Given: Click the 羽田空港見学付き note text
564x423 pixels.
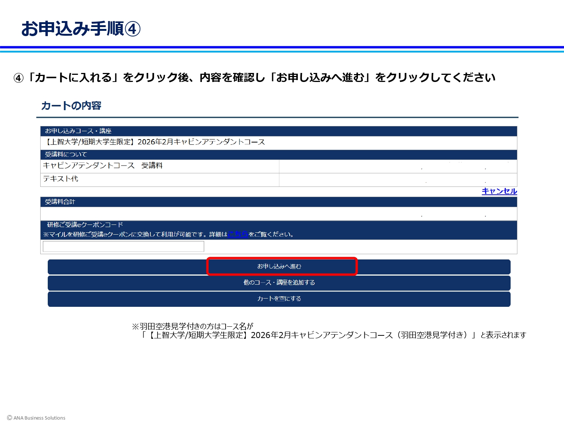Looking at the screenshot, I should click(x=329, y=331).
